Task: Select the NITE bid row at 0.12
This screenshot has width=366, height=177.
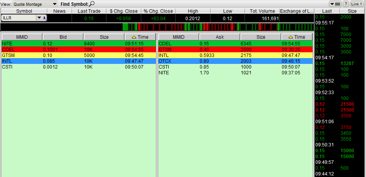Action: 79,43
